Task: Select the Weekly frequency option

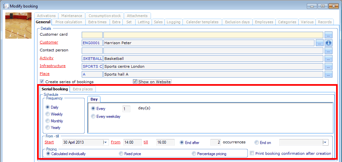Action: tap(48, 114)
